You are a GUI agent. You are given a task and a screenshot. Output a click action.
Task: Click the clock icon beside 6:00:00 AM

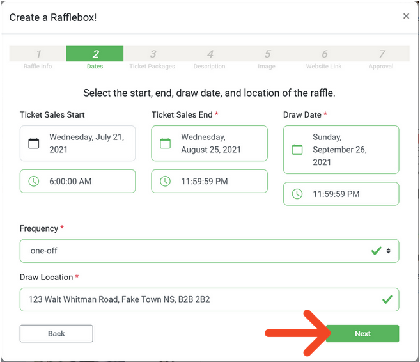34,182
